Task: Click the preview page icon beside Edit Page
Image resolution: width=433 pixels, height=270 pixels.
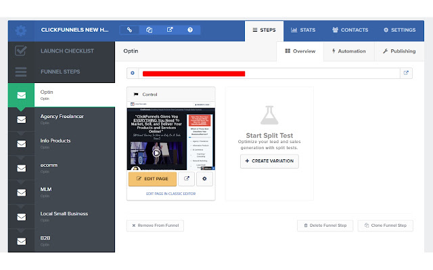Action: click(187, 178)
